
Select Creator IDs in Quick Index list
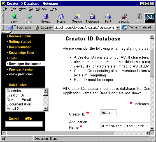tap(16, 95)
